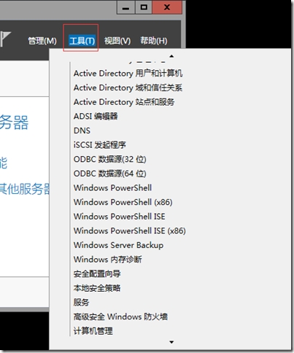Viewport: 294px width, 353px height.
Task: Launch Windows PowerShell (x86)
Action: (123, 202)
